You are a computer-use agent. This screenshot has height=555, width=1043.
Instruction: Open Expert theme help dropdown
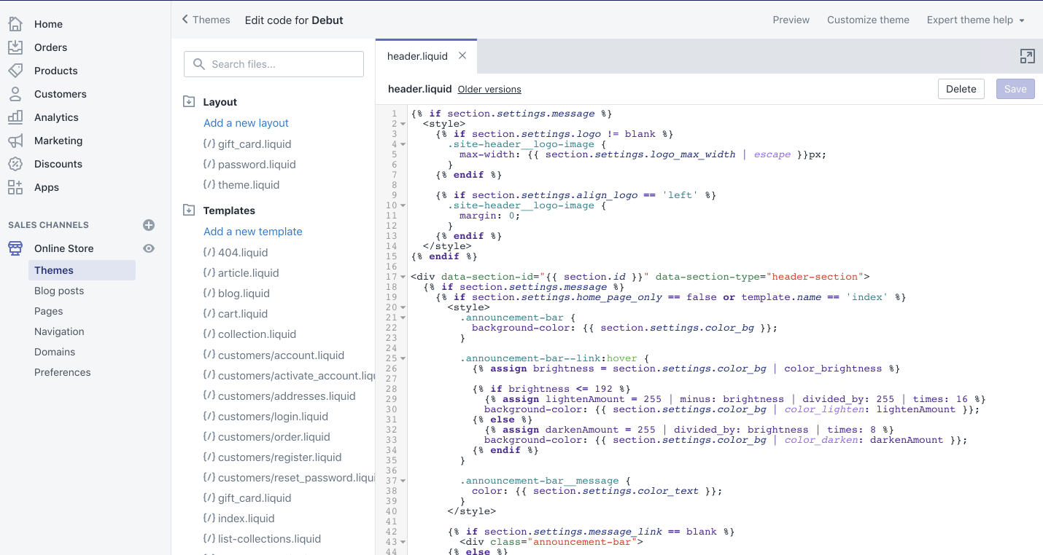(x=976, y=20)
